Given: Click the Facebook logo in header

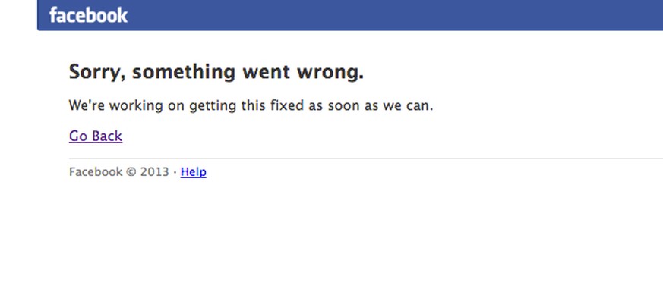Looking at the screenshot, I should pyautogui.click(x=88, y=14).
